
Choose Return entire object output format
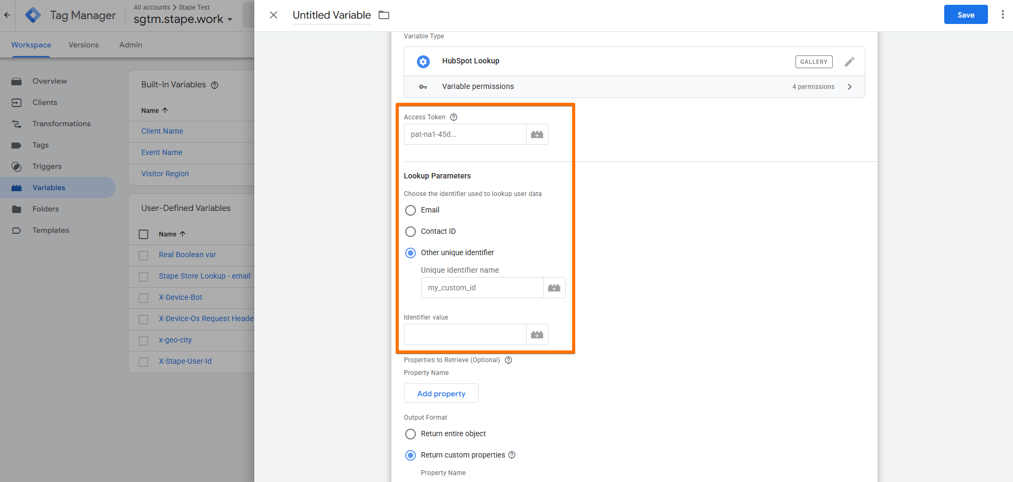(411, 434)
